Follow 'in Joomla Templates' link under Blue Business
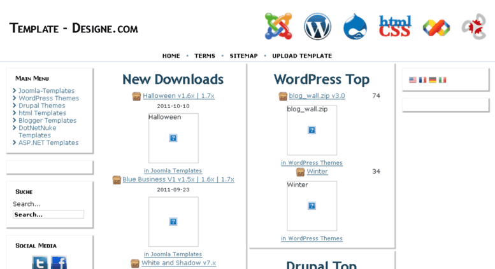The height and width of the screenshot is (269, 495). (173, 254)
